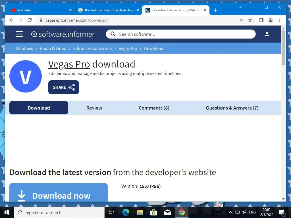Open the Chrome profile avatar
This screenshot has width=291, height=218.
pos(271,20)
